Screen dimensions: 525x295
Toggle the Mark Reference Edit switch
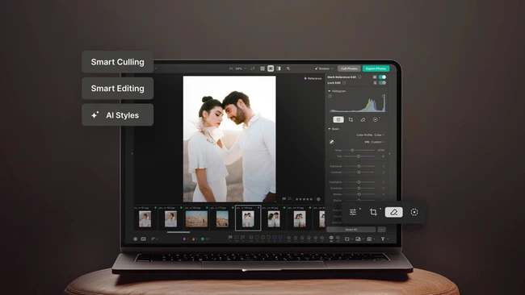[x=382, y=77]
